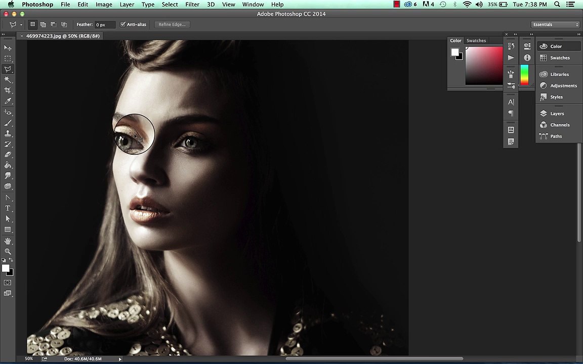The width and height of the screenshot is (583, 364).
Task: Choose the Clone Stamp tool
Action: [x=8, y=133]
